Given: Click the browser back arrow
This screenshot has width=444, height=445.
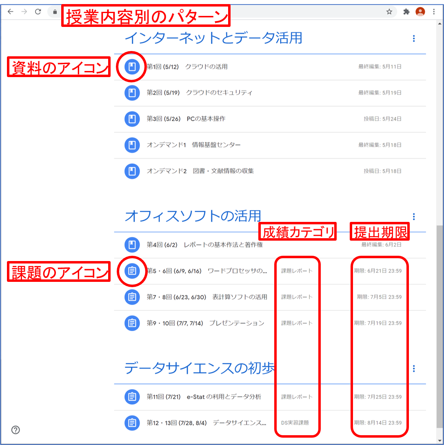Looking at the screenshot, I should 11,12.
